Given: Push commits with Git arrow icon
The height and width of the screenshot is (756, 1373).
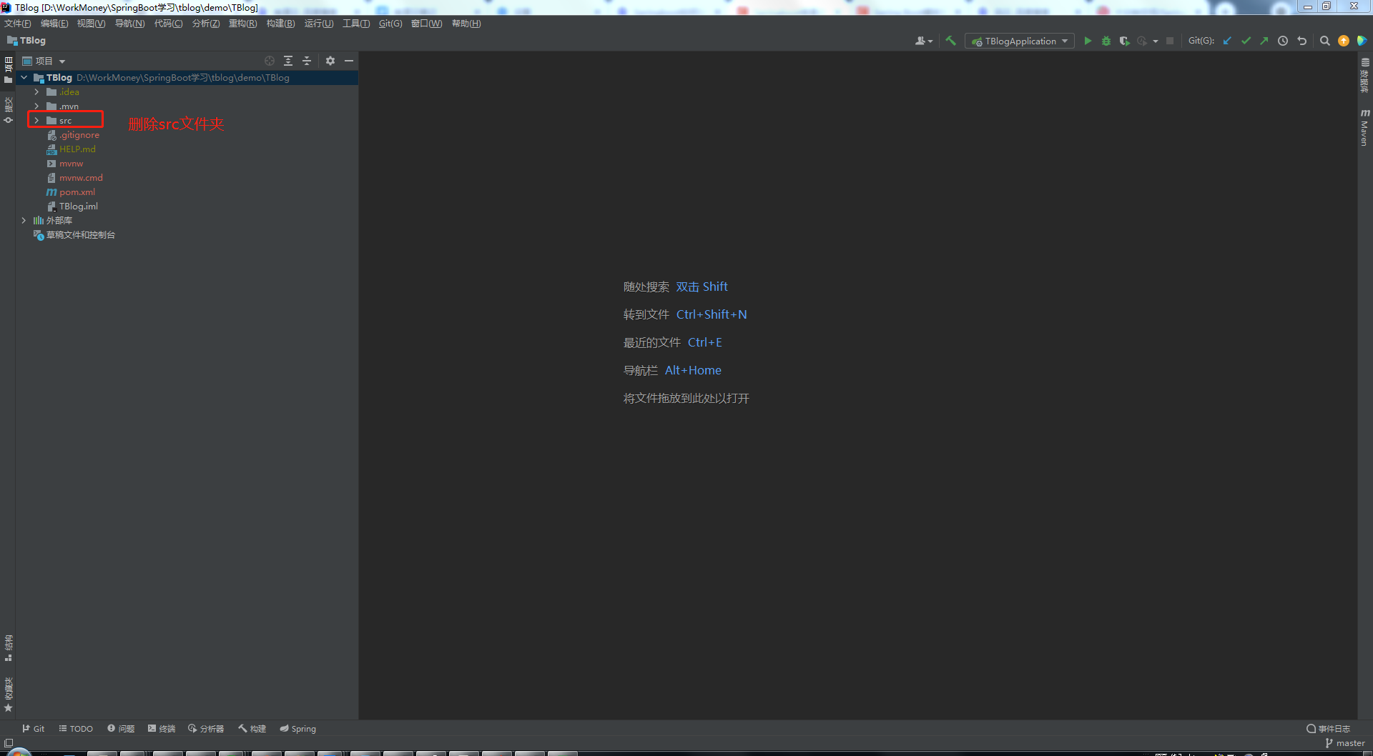Looking at the screenshot, I should click(x=1264, y=41).
